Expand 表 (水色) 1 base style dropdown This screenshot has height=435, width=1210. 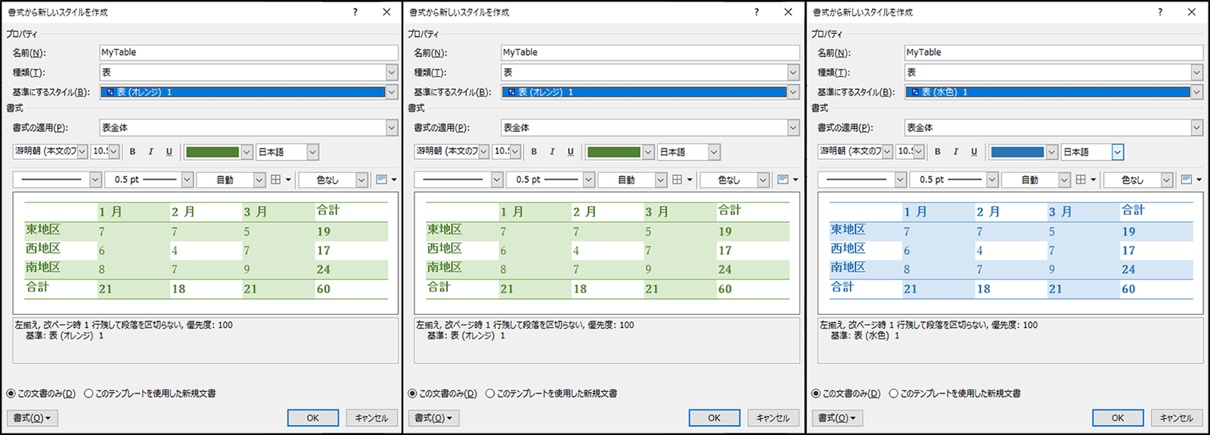point(1196,92)
